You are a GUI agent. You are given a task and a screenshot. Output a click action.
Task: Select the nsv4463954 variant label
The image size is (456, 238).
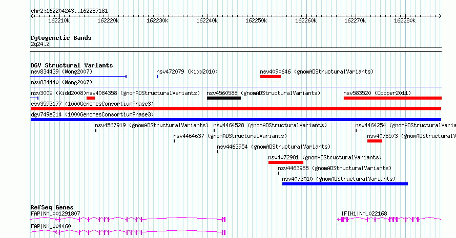pos(274,147)
